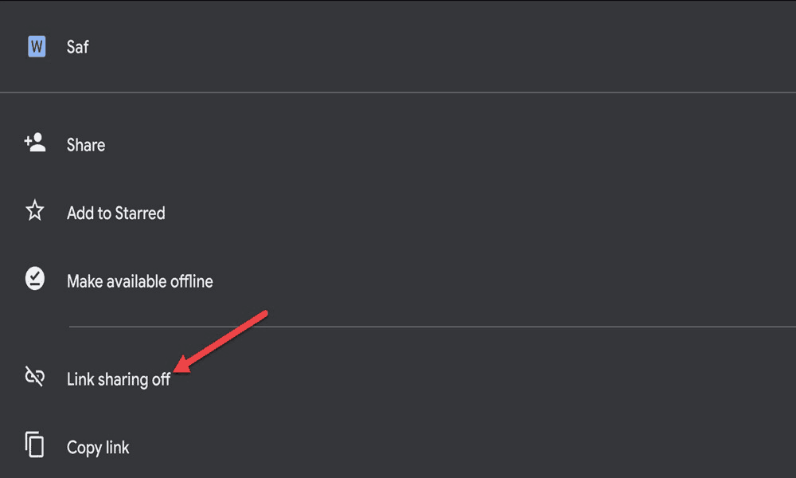Tap the 'Make available offline' text
The height and width of the screenshot is (478, 796).
pyautogui.click(x=139, y=281)
